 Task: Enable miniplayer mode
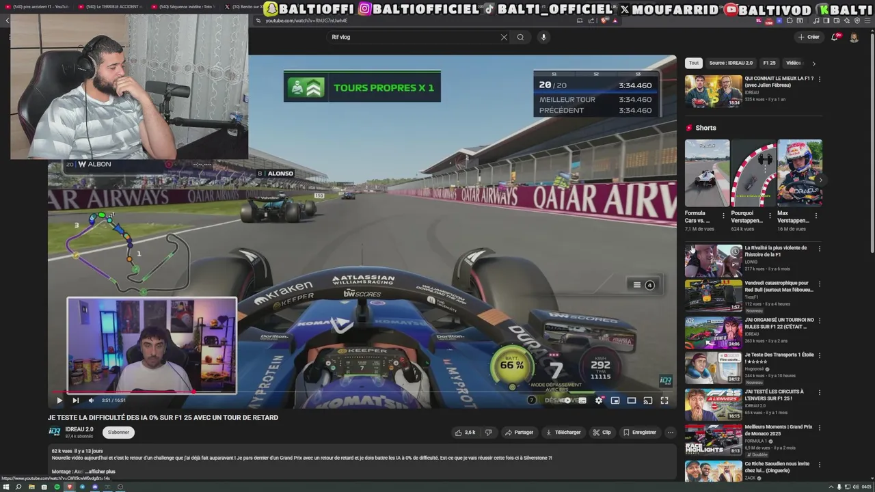tap(615, 400)
